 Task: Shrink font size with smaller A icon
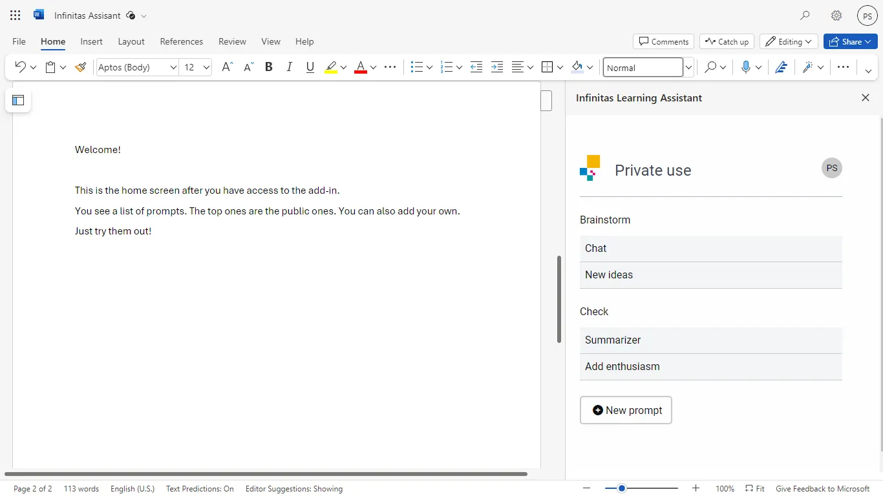[x=248, y=67]
